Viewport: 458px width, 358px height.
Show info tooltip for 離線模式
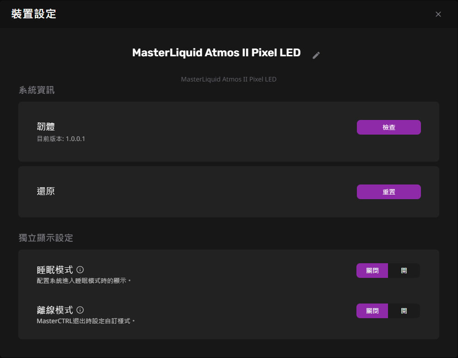point(80,310)
